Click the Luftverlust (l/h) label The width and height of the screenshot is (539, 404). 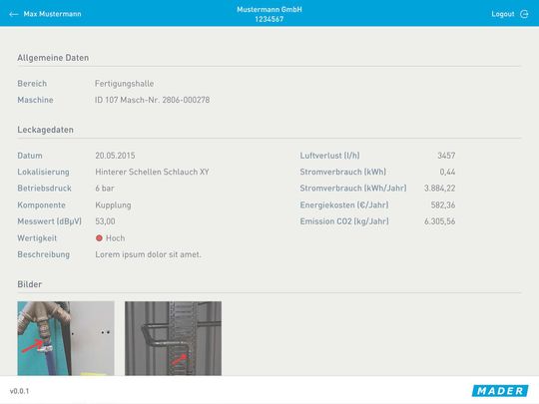pos(329,156)
